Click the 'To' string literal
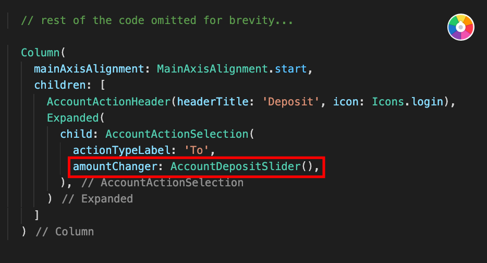The width and height of the screenshot is (487, 263). pyautogui.click(x=196, y=150)
